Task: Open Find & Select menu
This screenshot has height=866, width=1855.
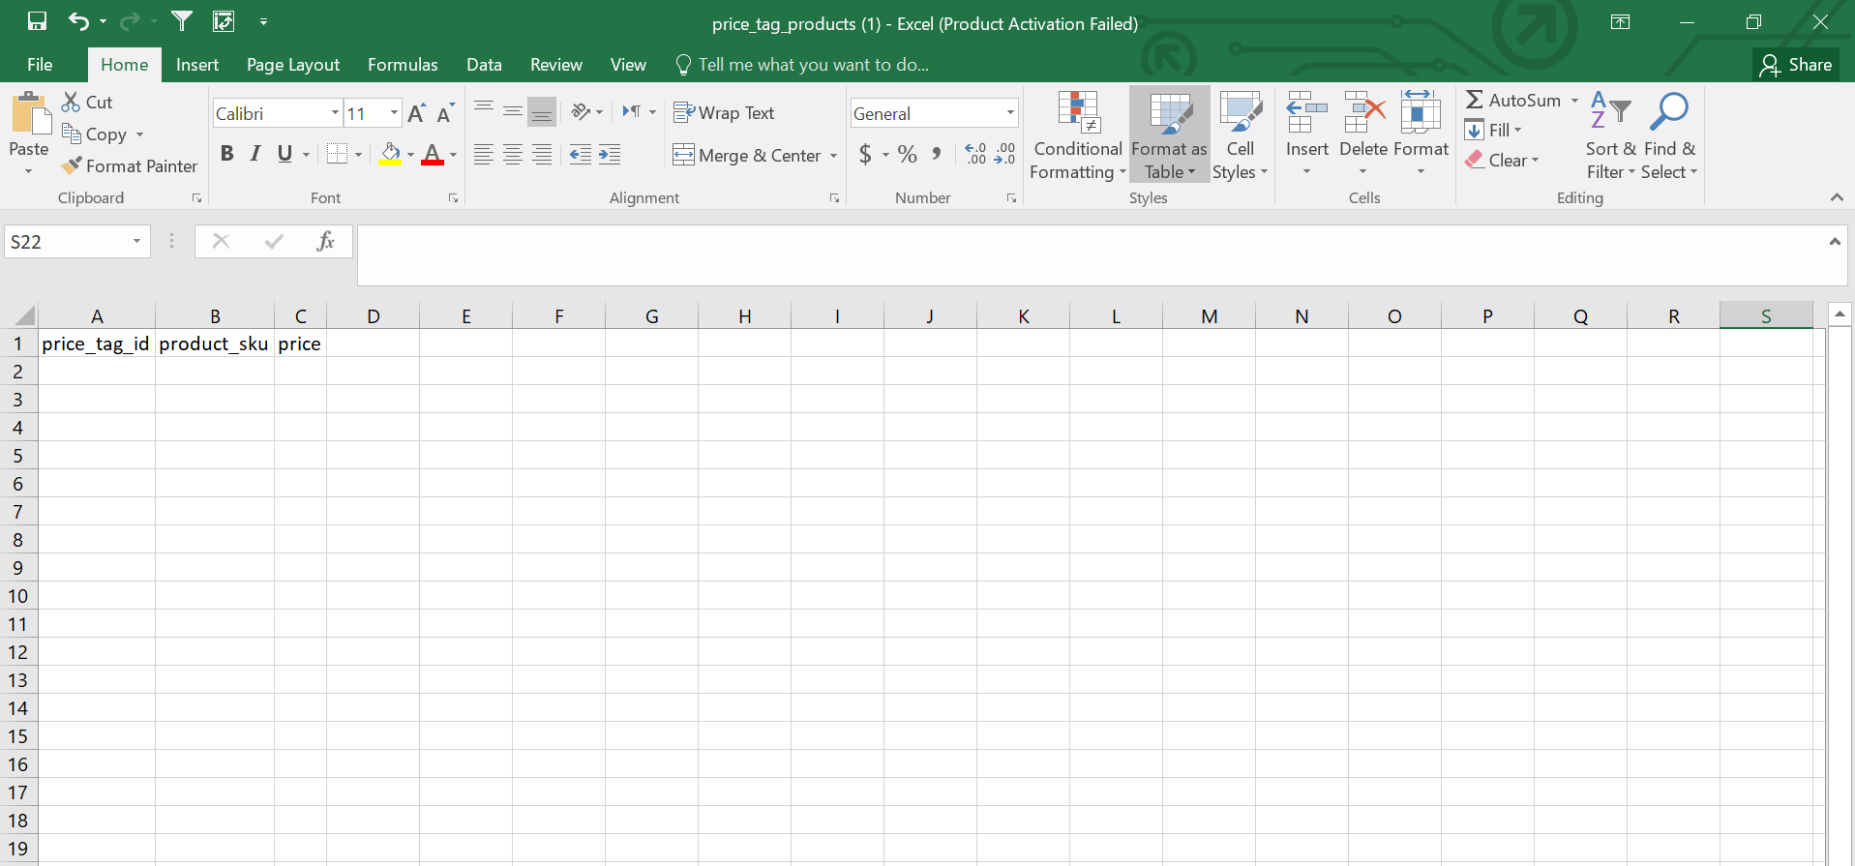Action: click(x=1669, y=135)
